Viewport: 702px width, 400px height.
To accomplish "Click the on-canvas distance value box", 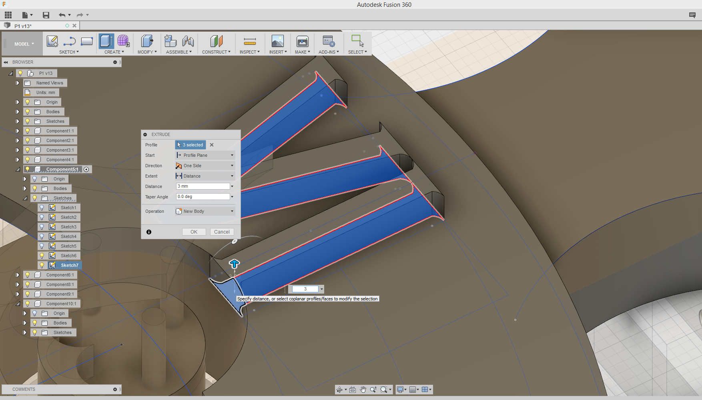I will click(x=305, y=289).
